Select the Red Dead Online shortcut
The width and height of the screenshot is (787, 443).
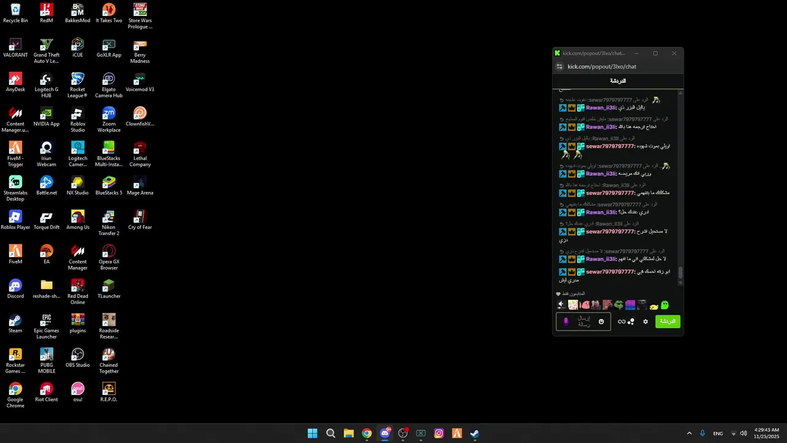[77, 292]
